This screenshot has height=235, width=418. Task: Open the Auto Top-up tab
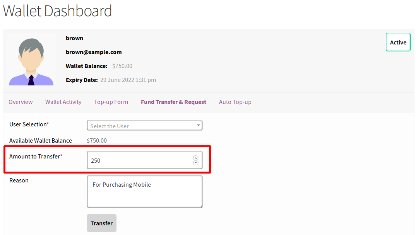[x=235, y=102]
